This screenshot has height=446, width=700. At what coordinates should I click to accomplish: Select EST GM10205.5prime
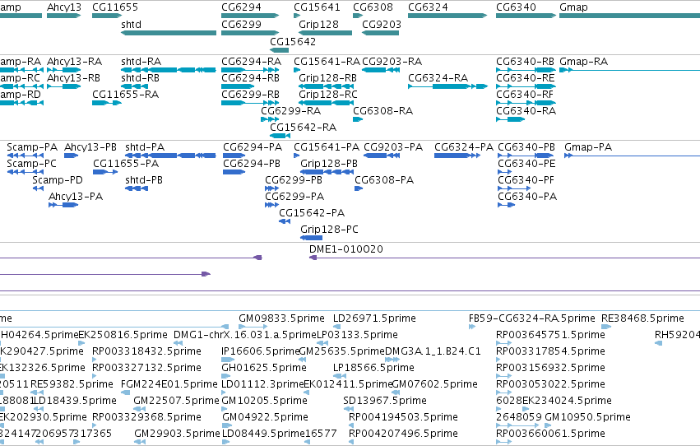coord(264,401)
